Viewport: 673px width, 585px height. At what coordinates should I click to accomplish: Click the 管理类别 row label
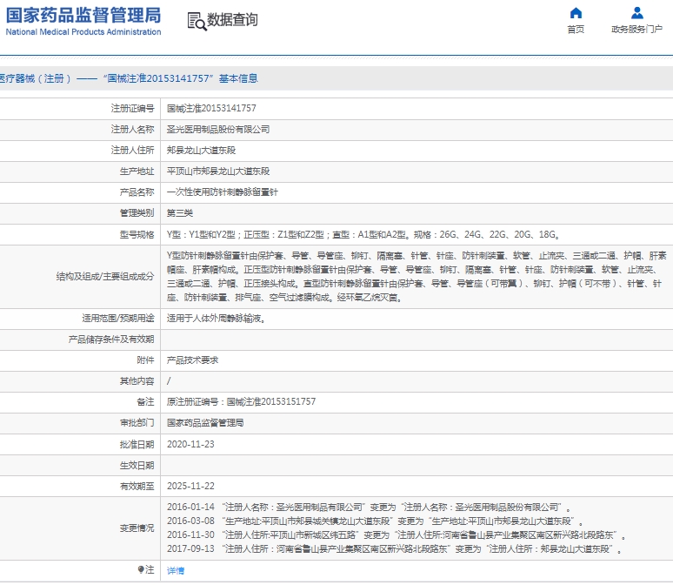137,213
